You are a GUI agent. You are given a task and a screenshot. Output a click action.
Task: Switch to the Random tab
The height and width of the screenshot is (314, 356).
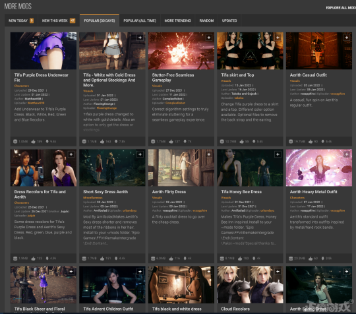[206, 20]
